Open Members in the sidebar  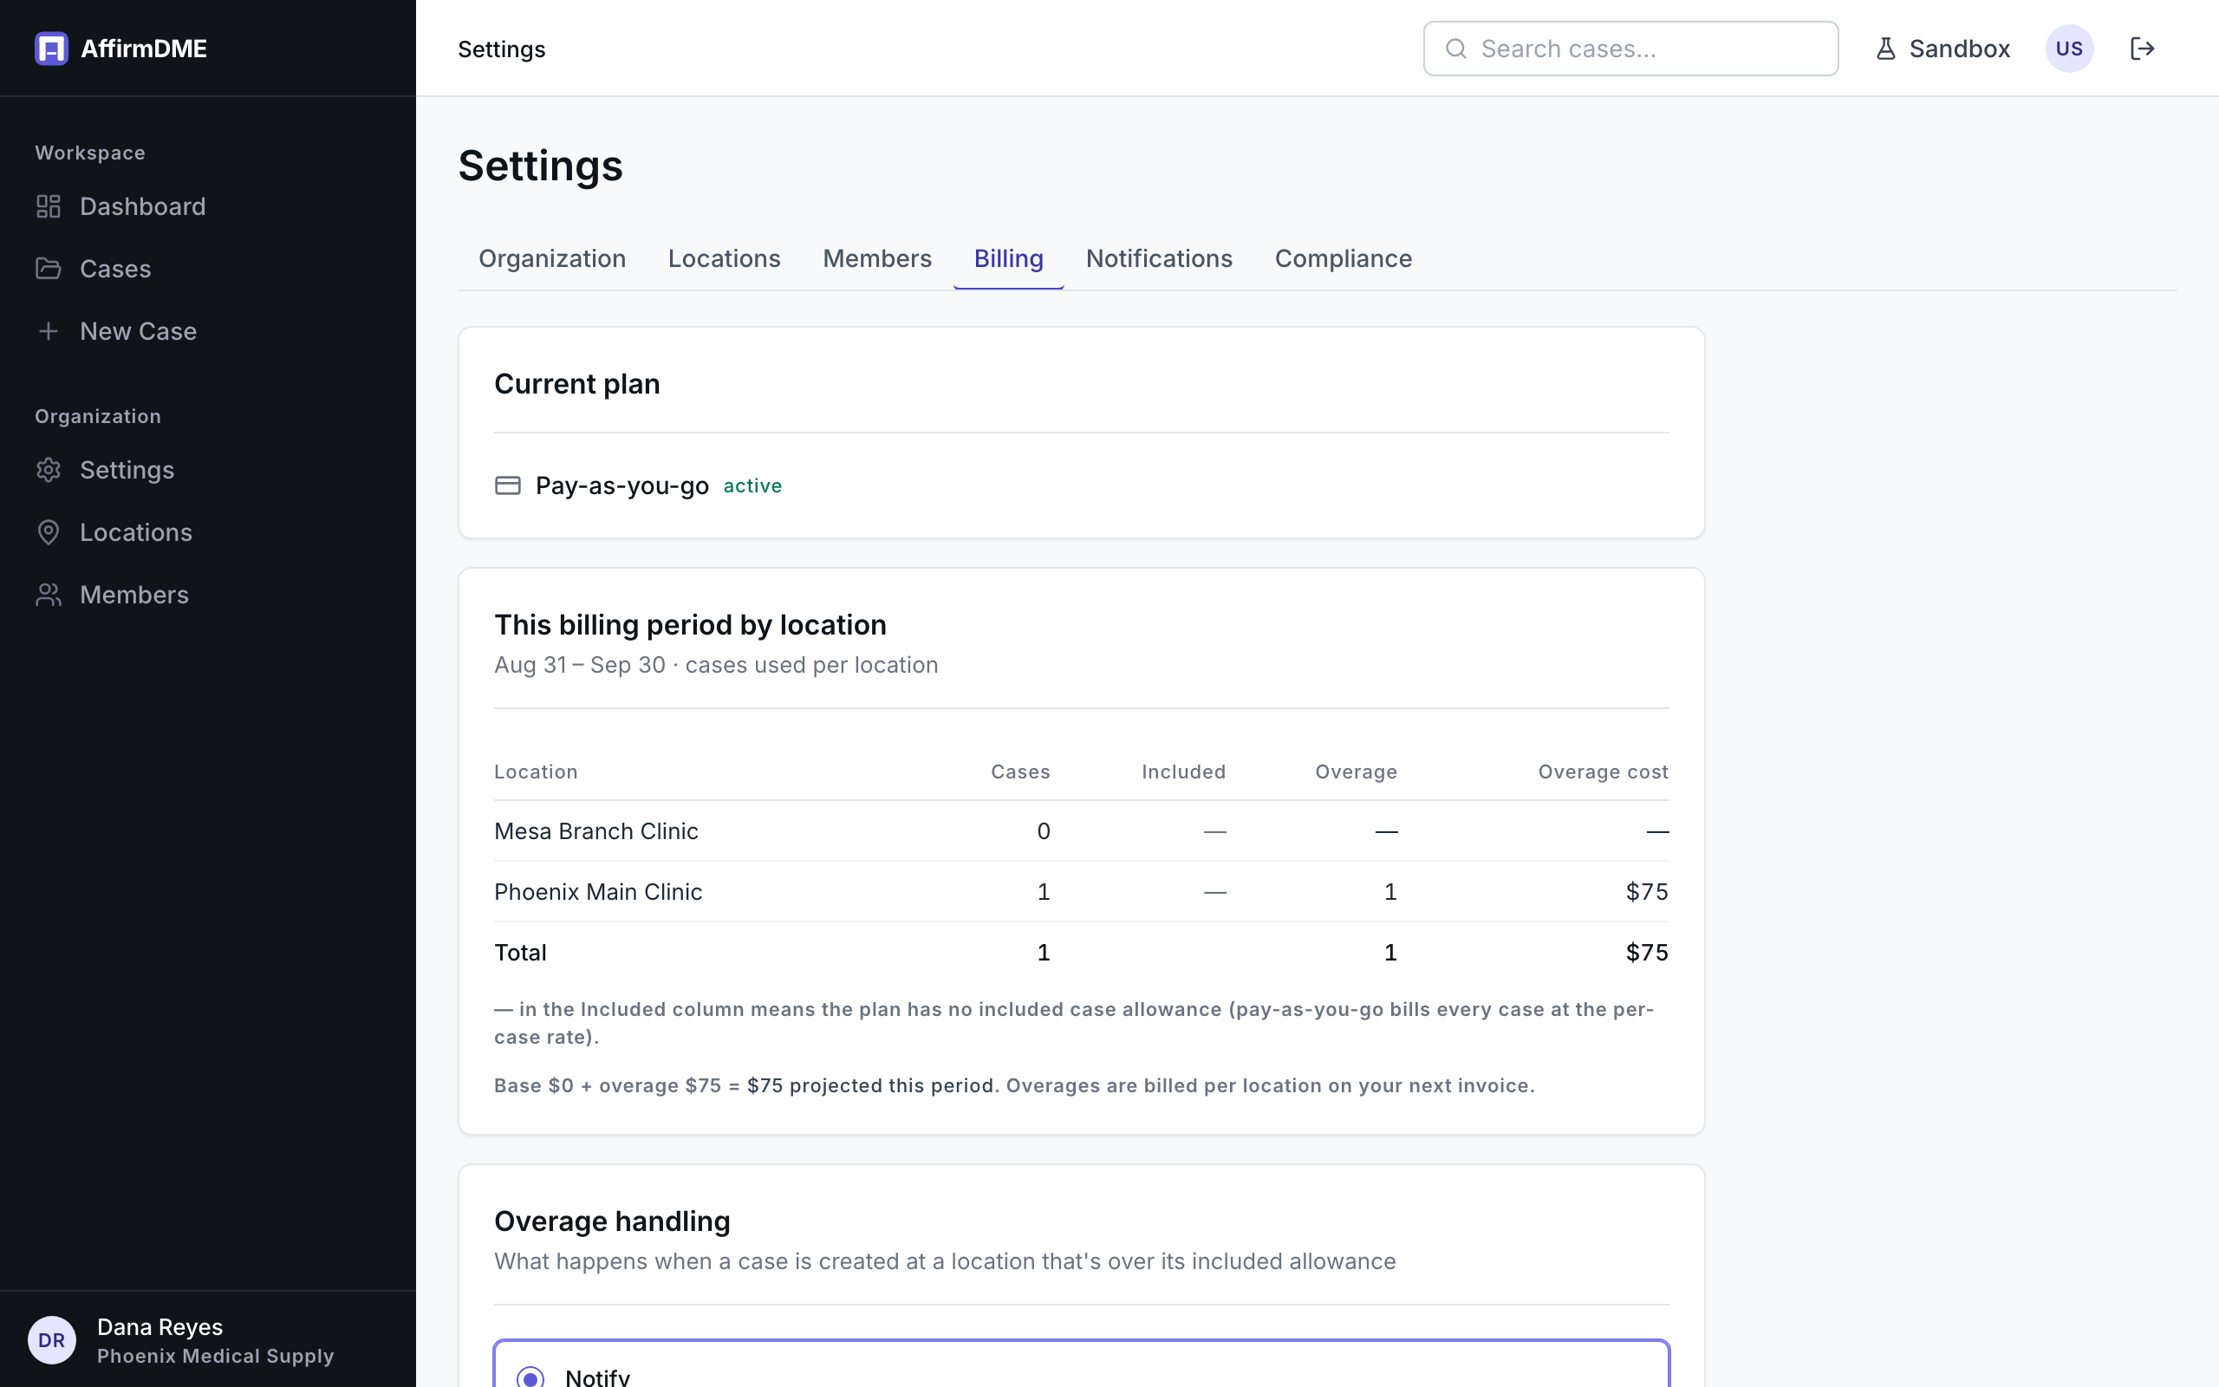(112, 595)
